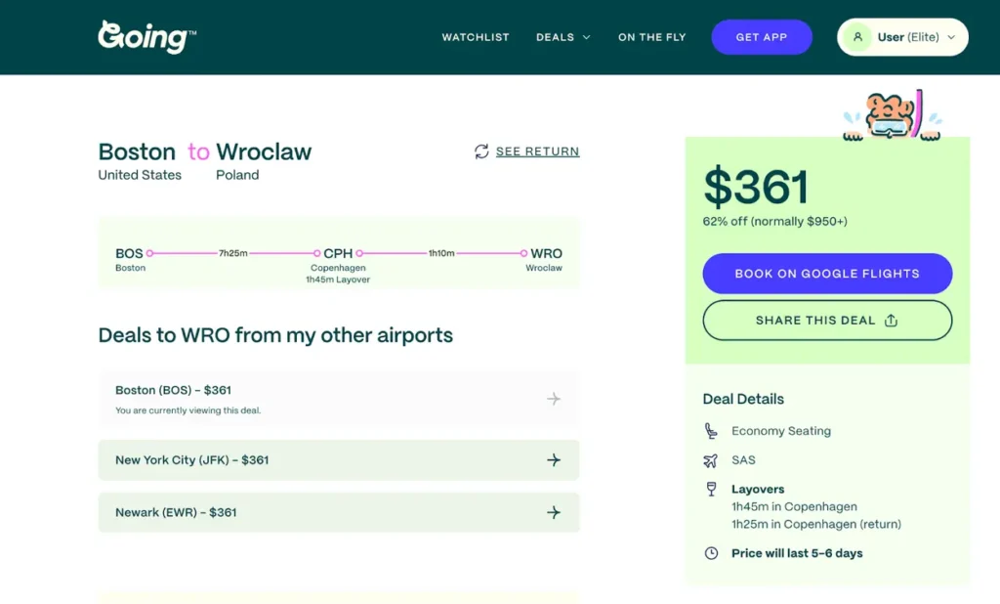Click Book On Google Flights
Image resolution: width=1000 pixels, height=604 pixels.
point(827,274)
